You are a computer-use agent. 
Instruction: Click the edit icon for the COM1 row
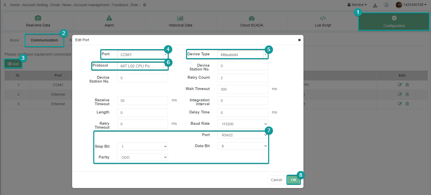click(400, 85)
